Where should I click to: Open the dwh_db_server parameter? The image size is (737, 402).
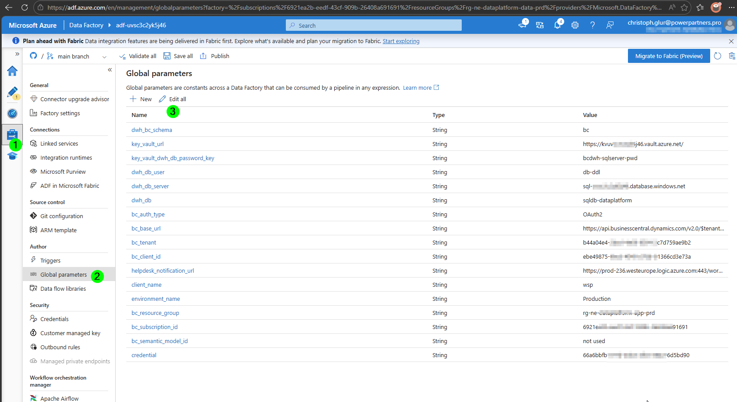click(x=150, y=186)
